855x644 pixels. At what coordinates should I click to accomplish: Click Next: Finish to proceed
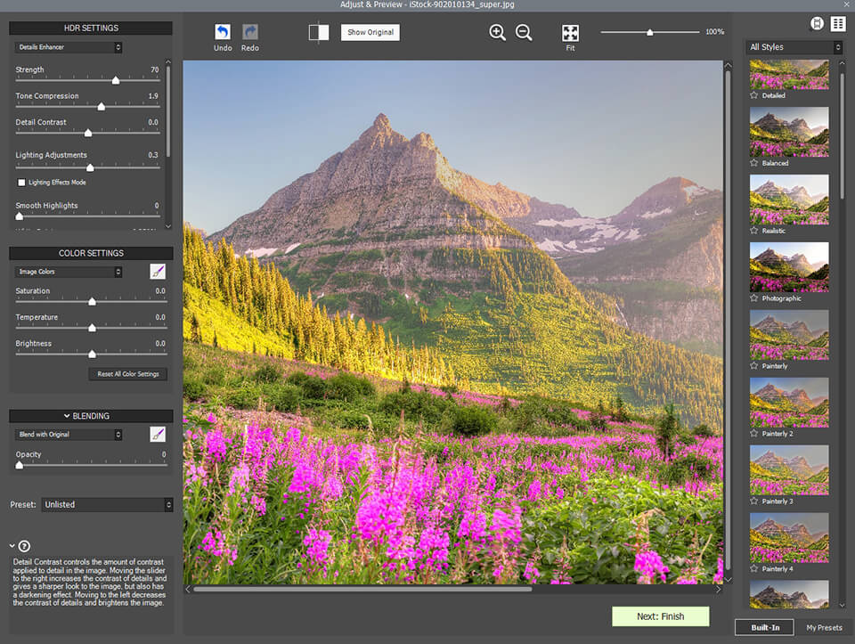[x=661, y=615]
